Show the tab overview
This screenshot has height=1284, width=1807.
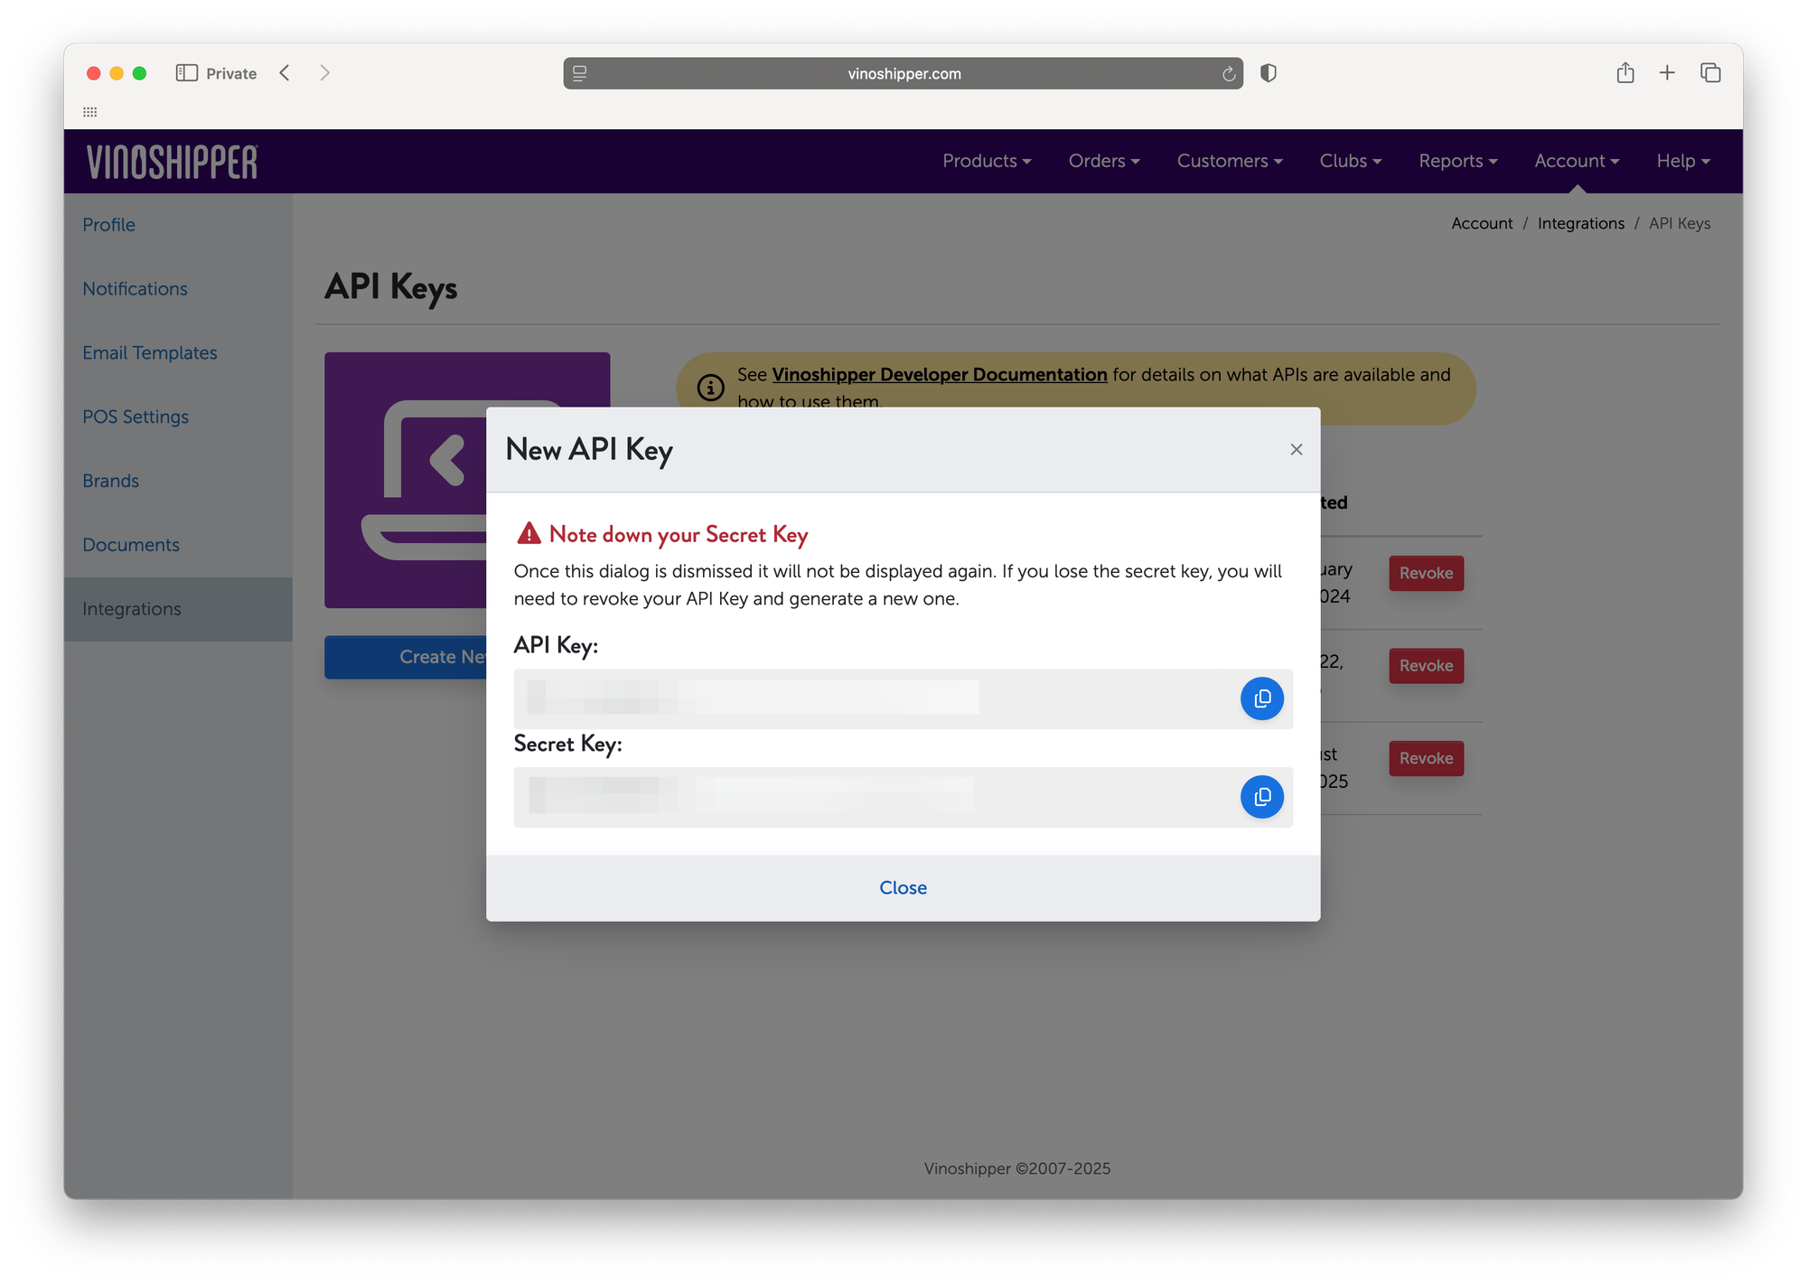coord(1709,72)
